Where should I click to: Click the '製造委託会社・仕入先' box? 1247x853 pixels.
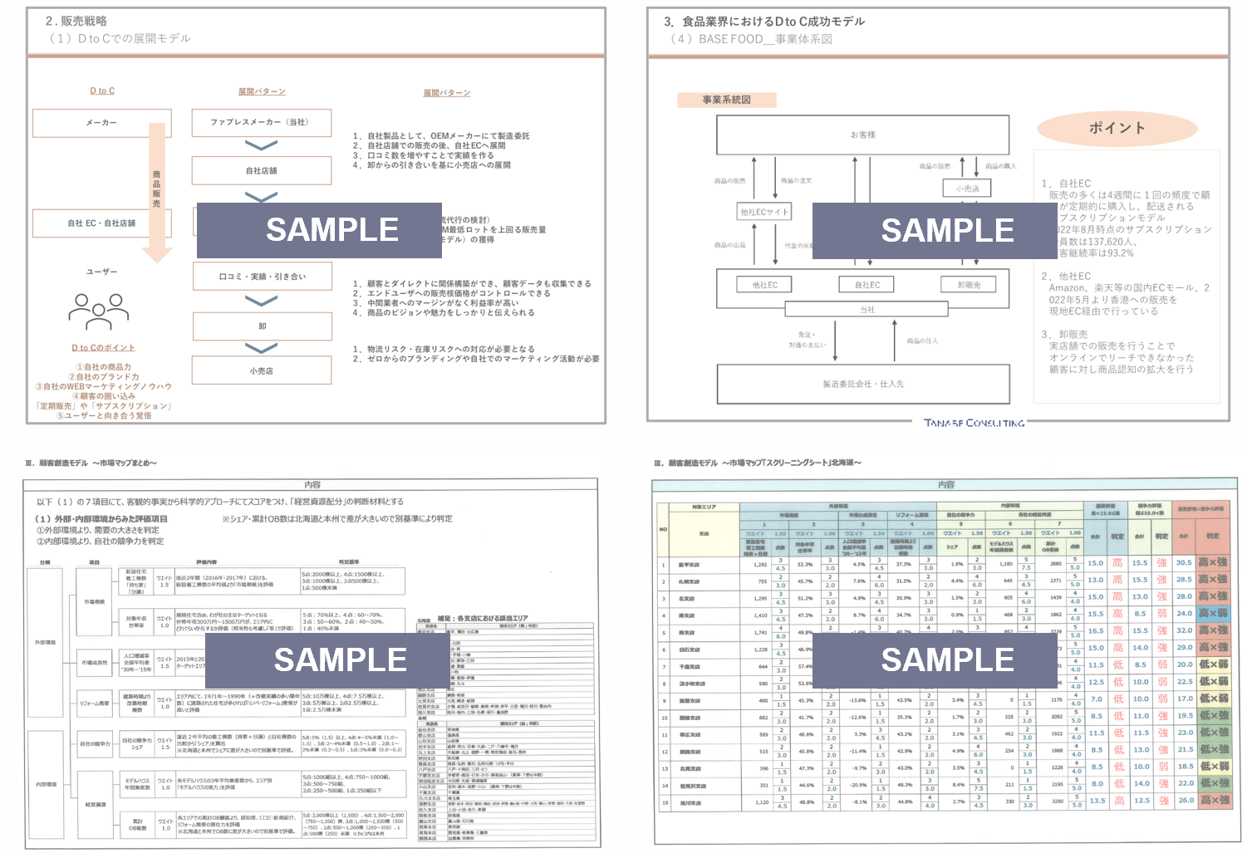tap(863, 384)
